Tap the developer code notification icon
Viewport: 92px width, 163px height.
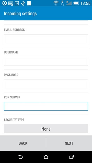pyautogui.click(x=17, y=3)
